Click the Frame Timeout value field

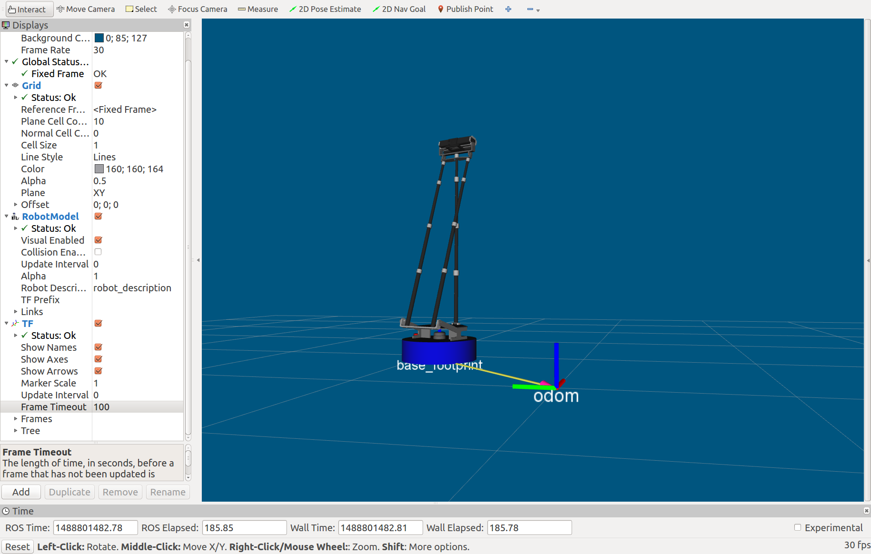[137, 407]
